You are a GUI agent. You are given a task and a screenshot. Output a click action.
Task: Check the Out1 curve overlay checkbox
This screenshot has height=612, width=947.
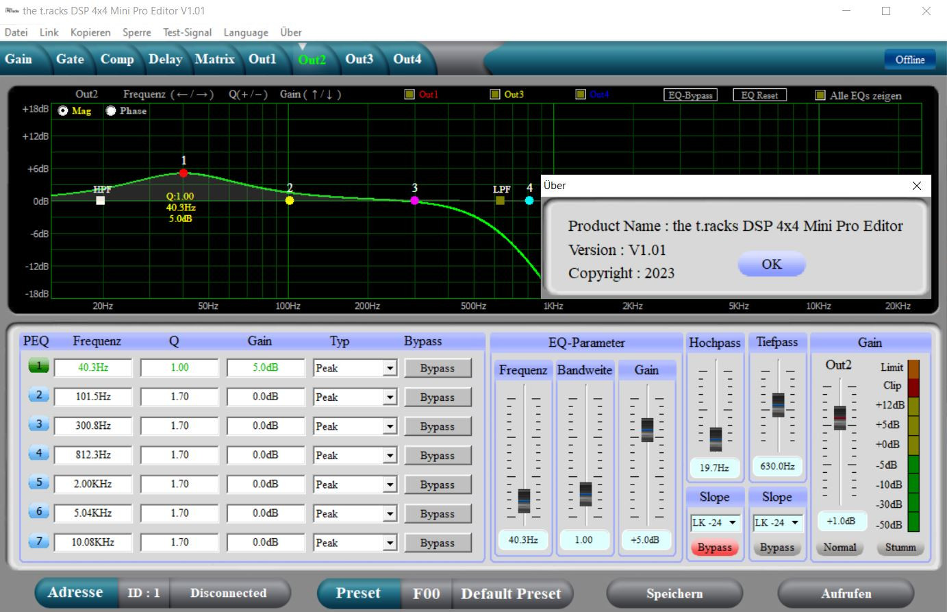(409, 95)
